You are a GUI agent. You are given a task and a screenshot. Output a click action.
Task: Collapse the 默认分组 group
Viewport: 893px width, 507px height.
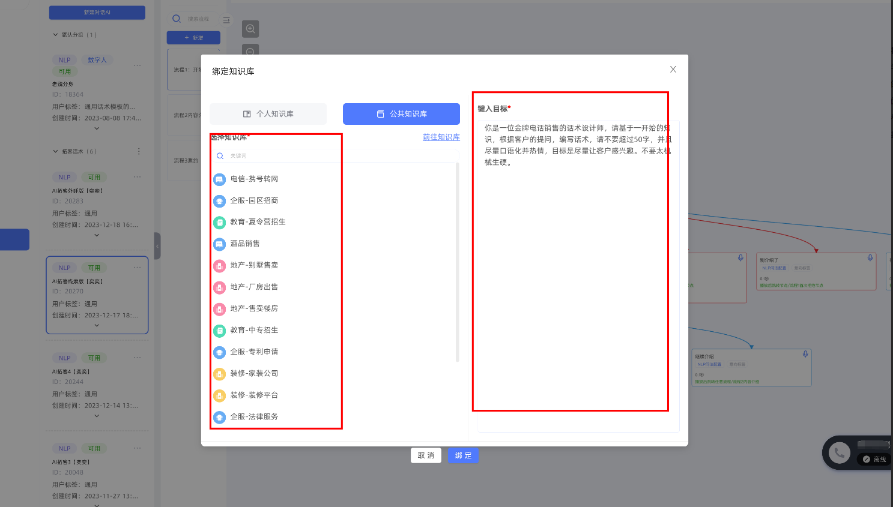pyautogui.click(x=56, y=35)
